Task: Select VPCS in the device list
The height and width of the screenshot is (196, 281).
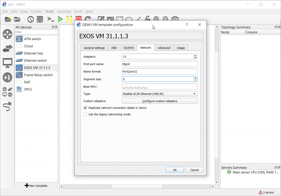Action: (36, 89)
